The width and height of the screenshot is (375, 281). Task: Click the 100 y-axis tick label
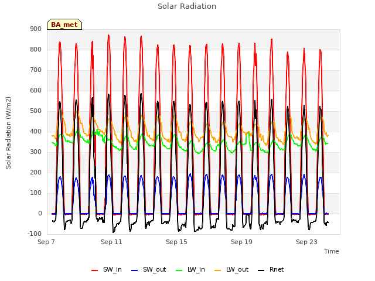[x=36, y=193]
